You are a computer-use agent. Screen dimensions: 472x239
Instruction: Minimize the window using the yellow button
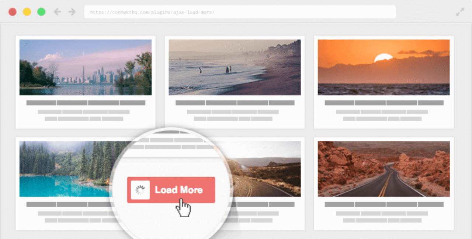tap(27, 12)
